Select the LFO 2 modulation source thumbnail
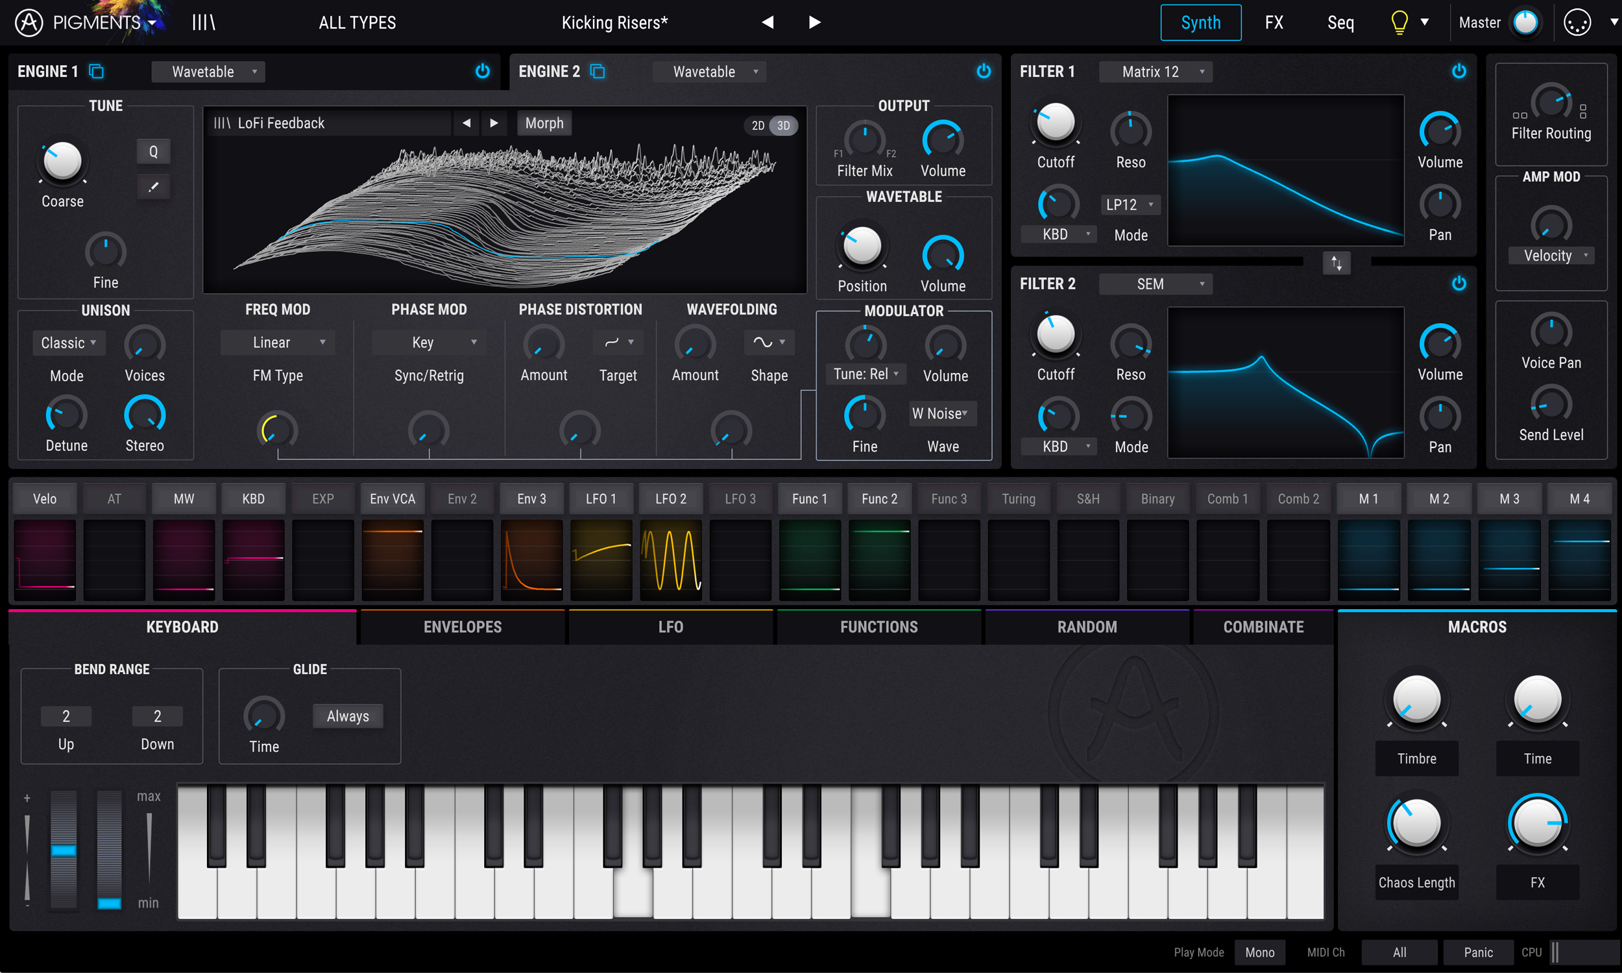1622x973 pixels. (671, 559)
